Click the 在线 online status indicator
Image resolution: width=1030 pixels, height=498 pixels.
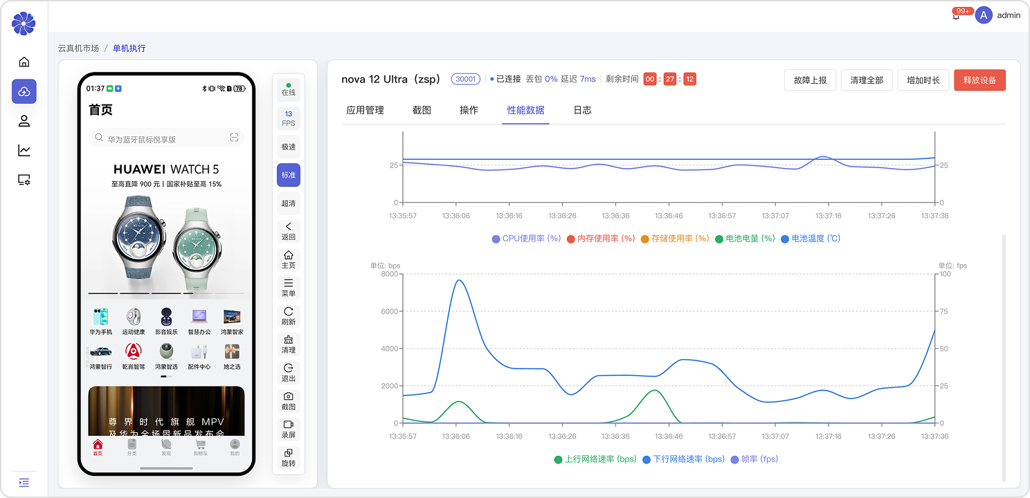(x=289, y=90)
